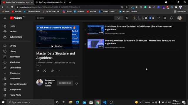Open Visual Studio Code from taskbar
The height and width of the screenshot is (105, 188).
click(x=105, y=102)
